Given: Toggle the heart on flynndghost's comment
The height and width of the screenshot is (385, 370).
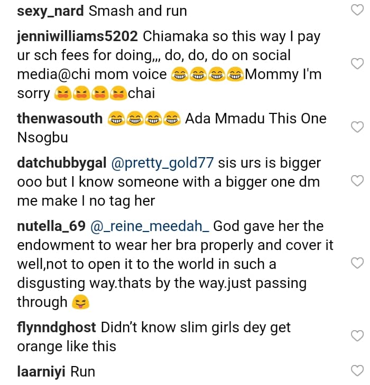Looking at the screenshot, I should pyautogui.click(x=357, y=336).
